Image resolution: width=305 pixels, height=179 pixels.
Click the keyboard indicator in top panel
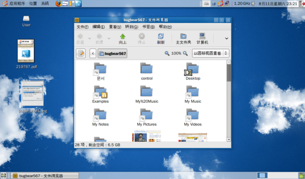(206, 3)
